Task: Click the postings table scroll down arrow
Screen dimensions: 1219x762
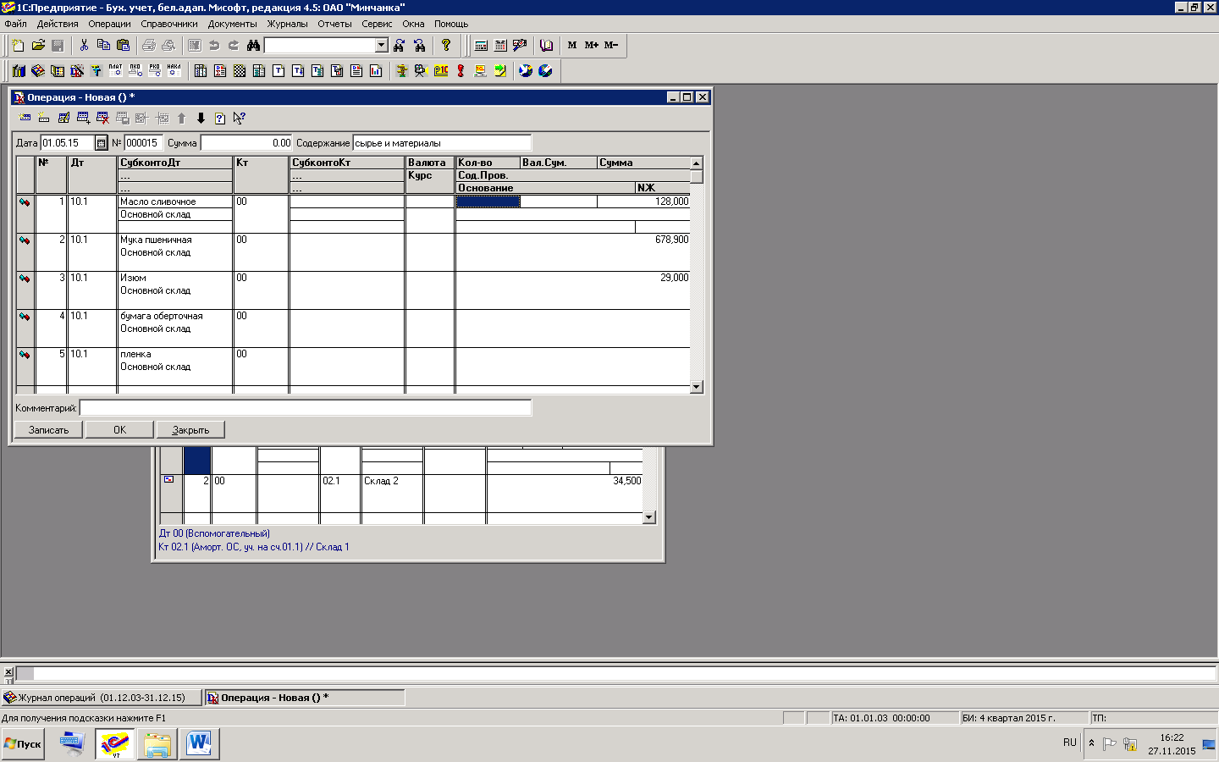Action: tap(697, 387)
